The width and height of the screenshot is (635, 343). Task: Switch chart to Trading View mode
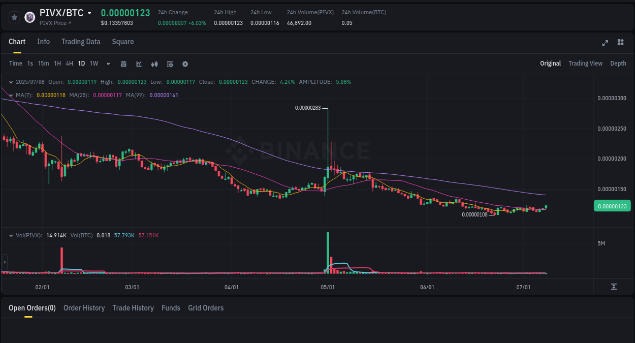pos(585,63)
